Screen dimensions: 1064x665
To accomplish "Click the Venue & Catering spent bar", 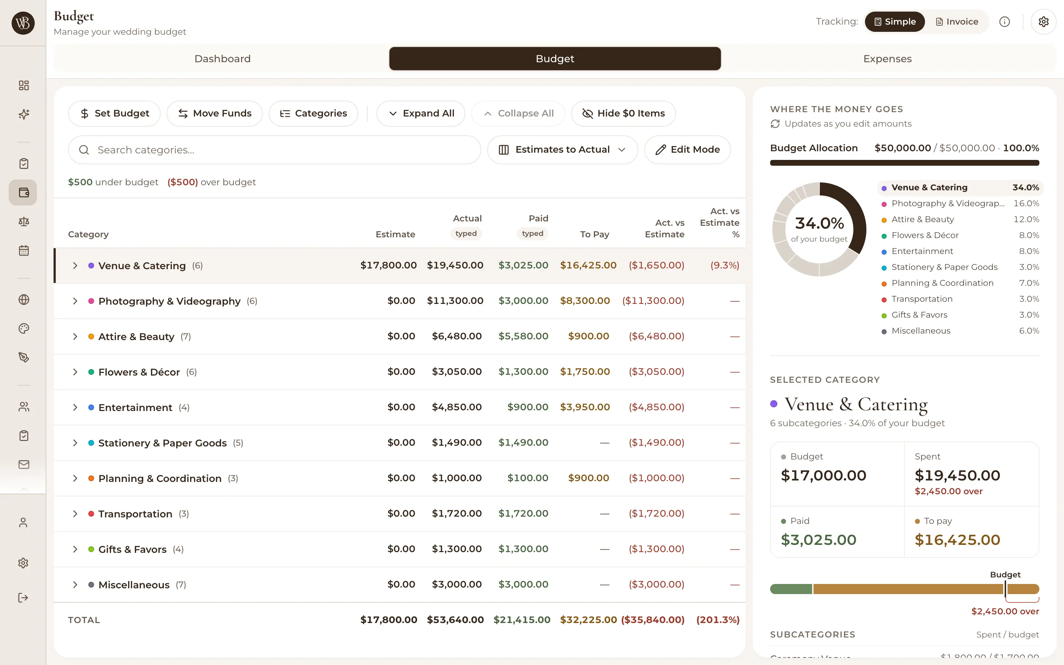I will click(x=904, y=589).
